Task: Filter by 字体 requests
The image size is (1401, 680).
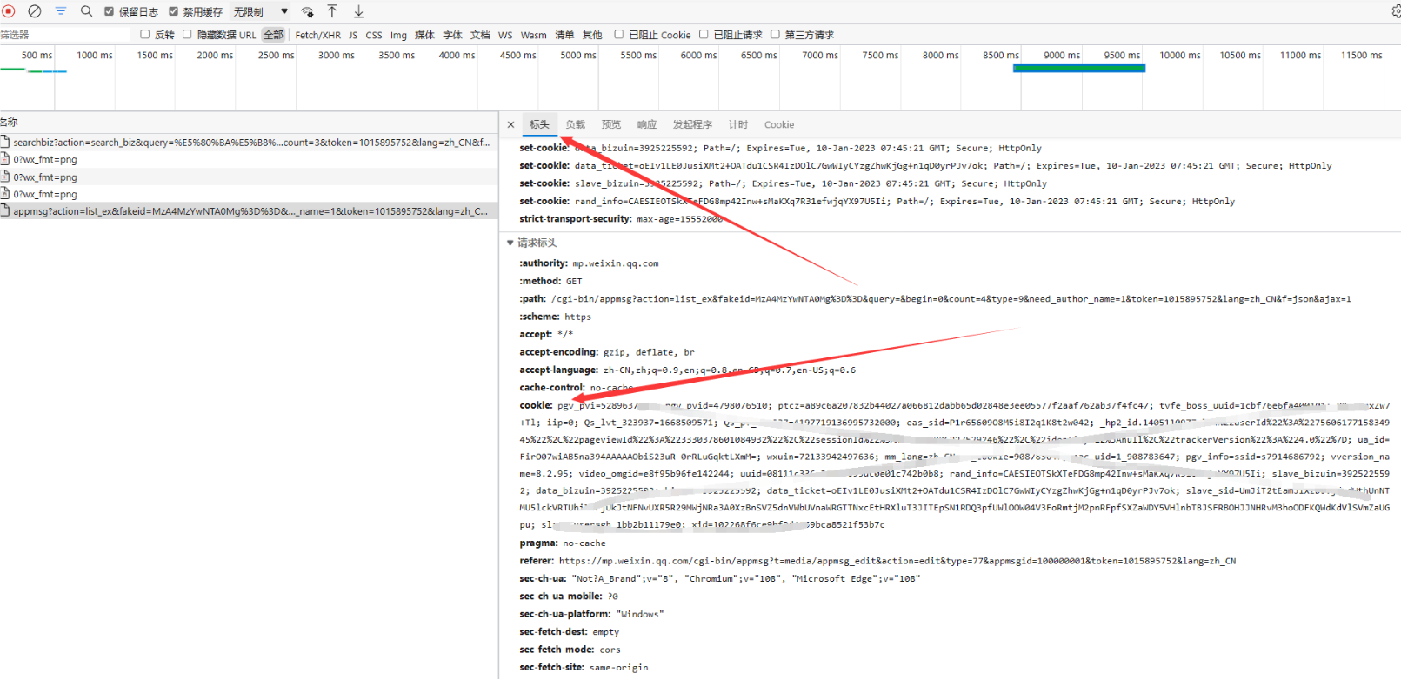Action: coord(452,35)
